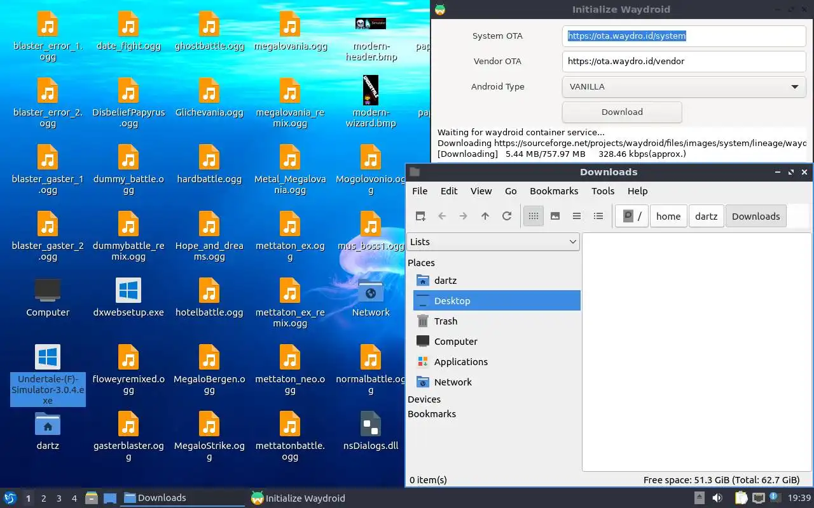The image size is (814, 508).
Task: Switch to detailed list view
Action: pyautogui.click(x=598, y=216)
